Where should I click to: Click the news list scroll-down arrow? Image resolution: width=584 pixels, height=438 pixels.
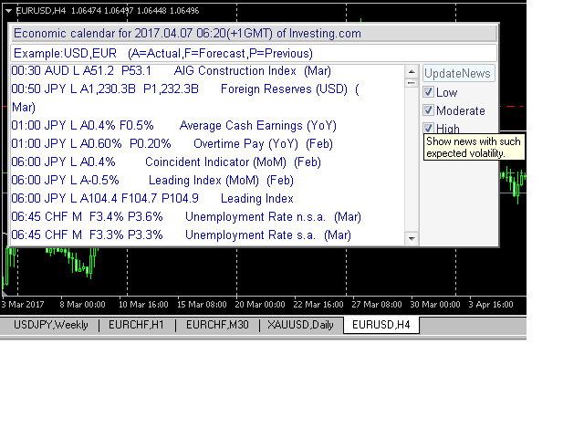[x=411, y=237]
